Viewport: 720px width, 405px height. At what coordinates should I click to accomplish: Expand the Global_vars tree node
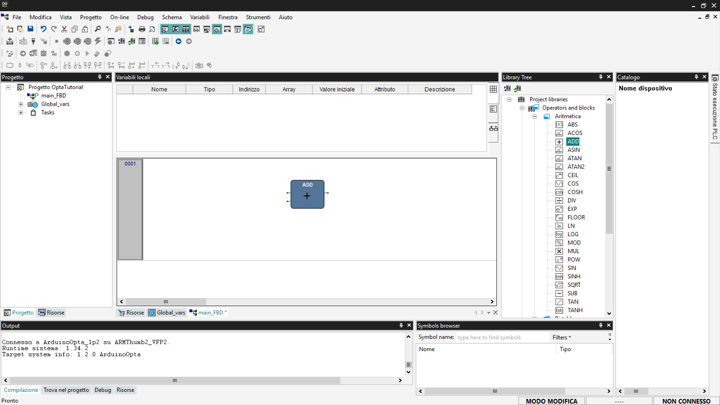pyautogui.click(x=21, y=104)
